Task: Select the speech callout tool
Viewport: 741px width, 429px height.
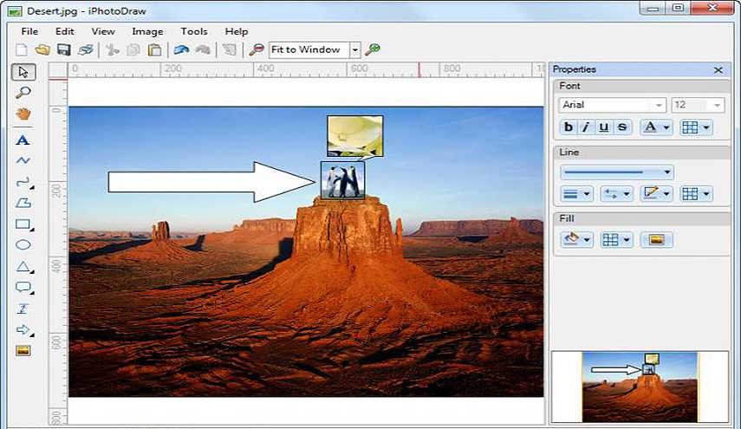Action: (23, 287)
